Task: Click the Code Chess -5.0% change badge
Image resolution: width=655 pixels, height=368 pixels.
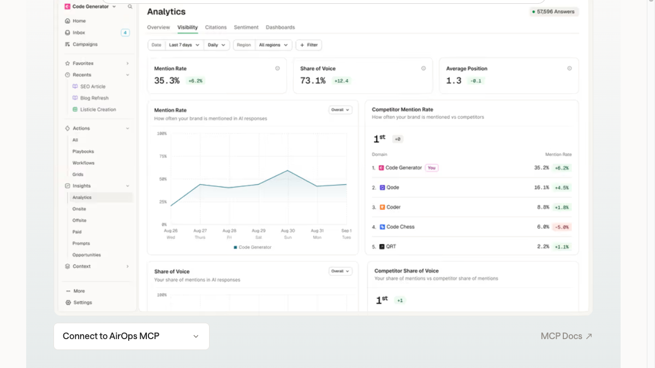Action: click(x=562, y=227)
